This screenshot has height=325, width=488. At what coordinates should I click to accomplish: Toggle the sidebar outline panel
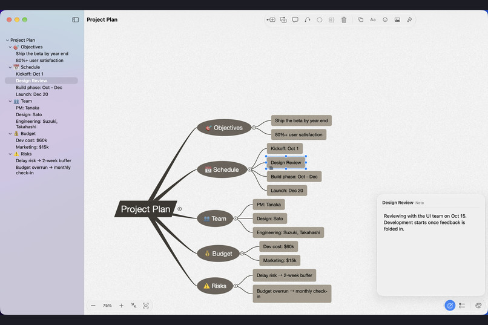click(x=75, y=19)
